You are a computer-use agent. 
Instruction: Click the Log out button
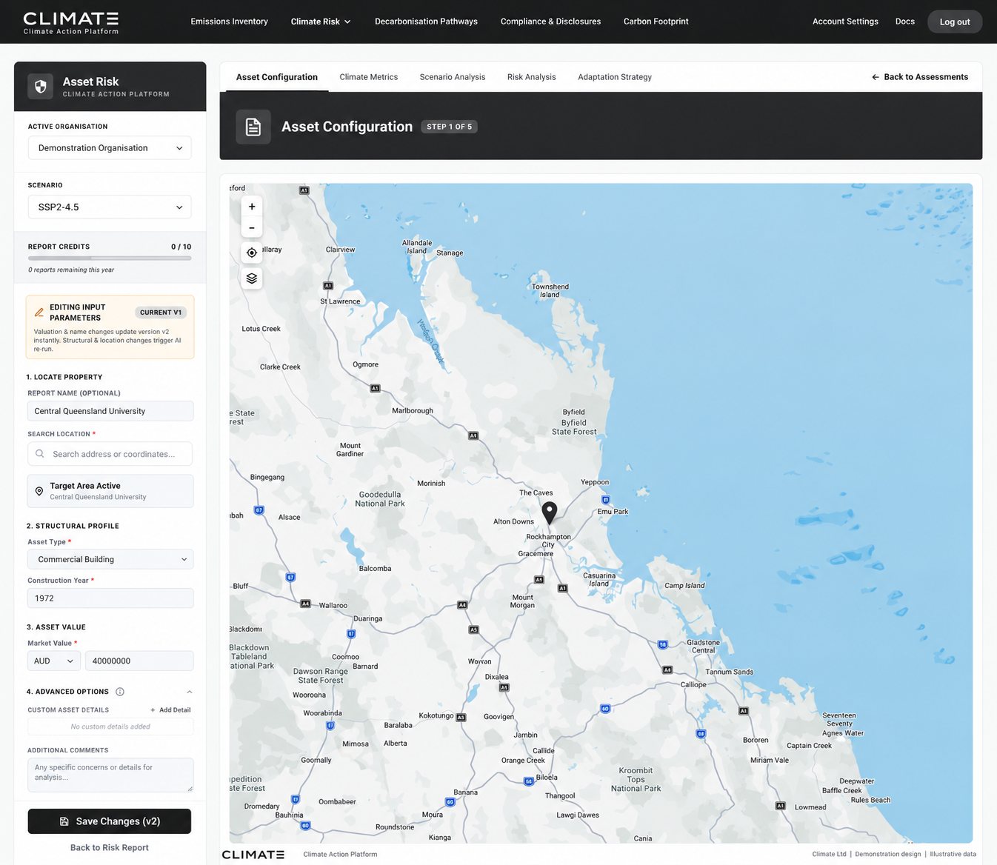click(955, 22)
